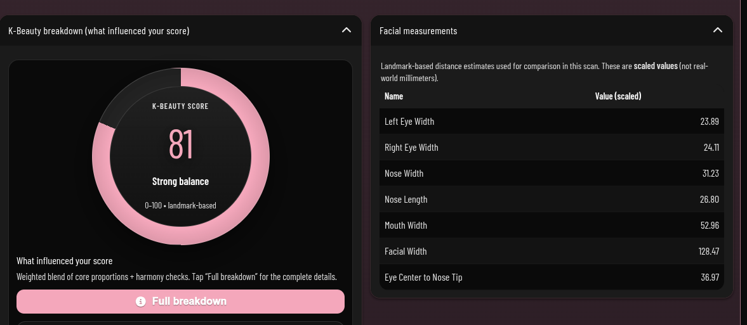Image resolution: width=747 pixels, height=325 pixels.
Task: Click the Strong balance label
Action: [180, 182]
